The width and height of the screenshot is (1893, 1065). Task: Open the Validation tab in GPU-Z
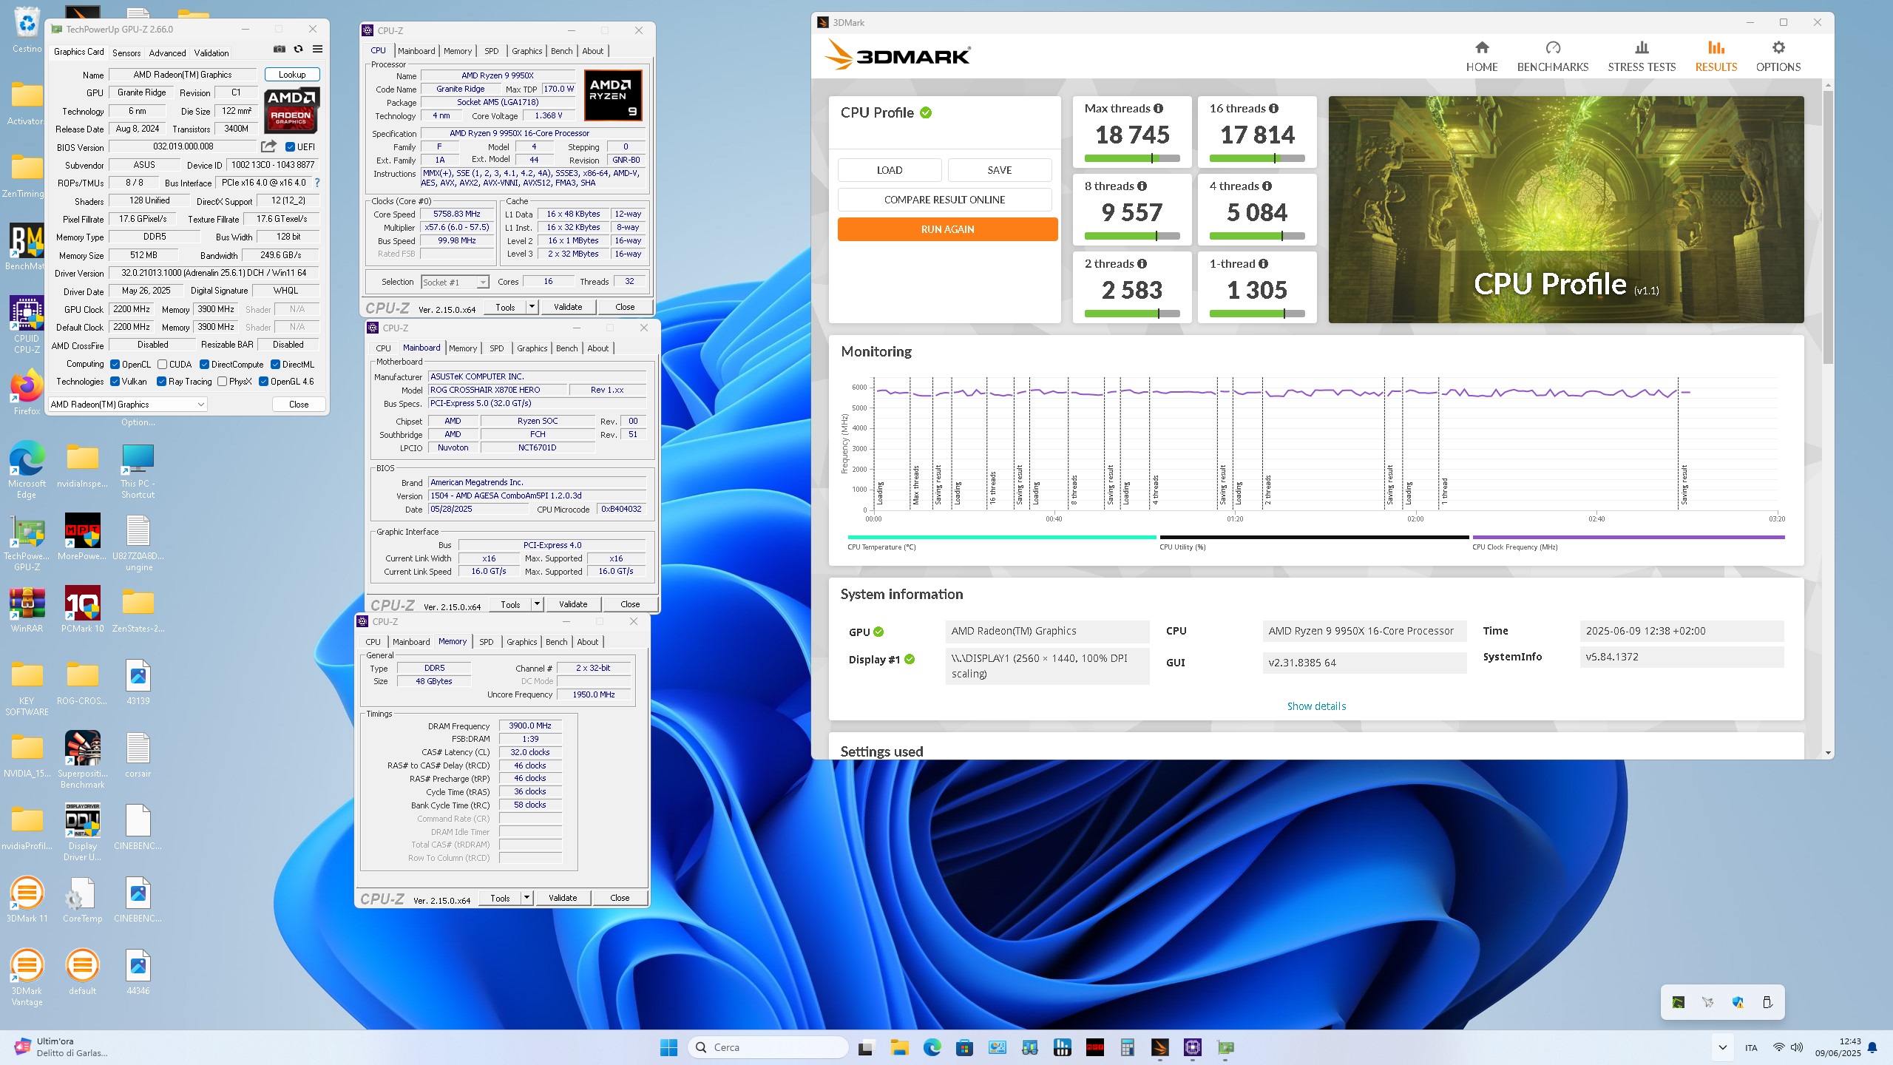211,53
